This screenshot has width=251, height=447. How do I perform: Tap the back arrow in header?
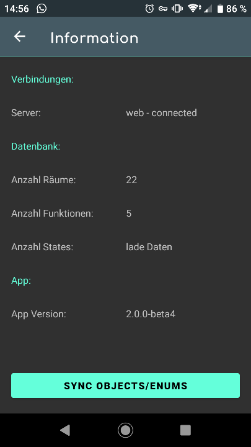tap(20, 37)
